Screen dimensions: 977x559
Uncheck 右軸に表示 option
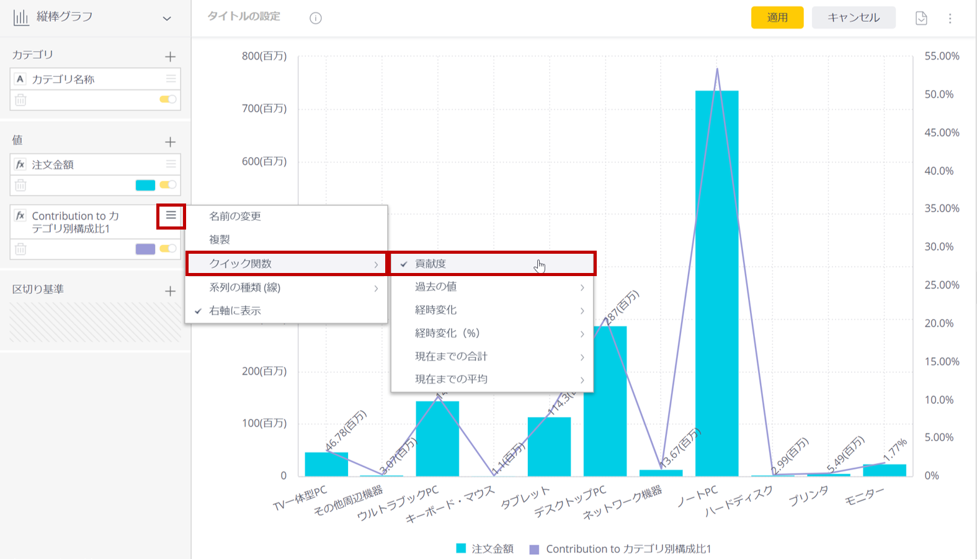coord(287,311)
